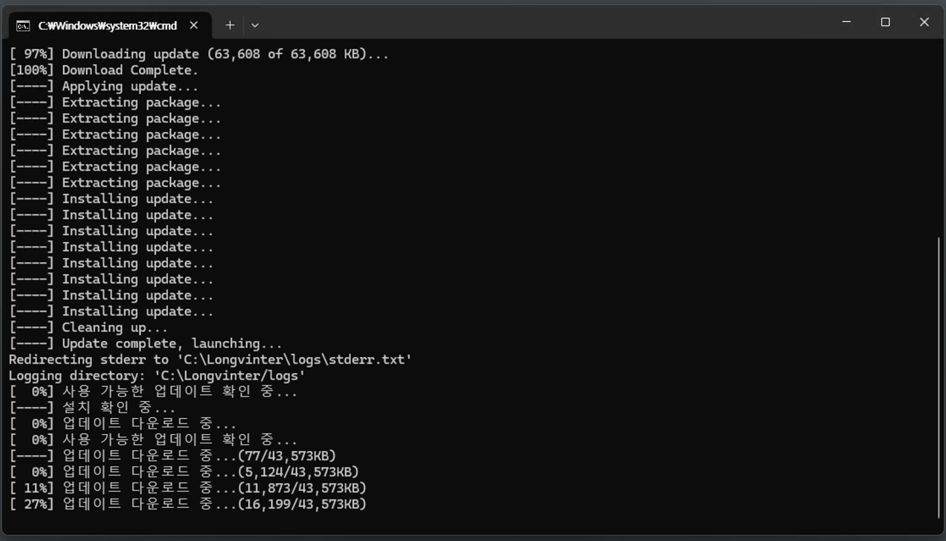Click scrollbar track above the thumb
The width and height of the screenshot is (946, 541).
(938, 139)
